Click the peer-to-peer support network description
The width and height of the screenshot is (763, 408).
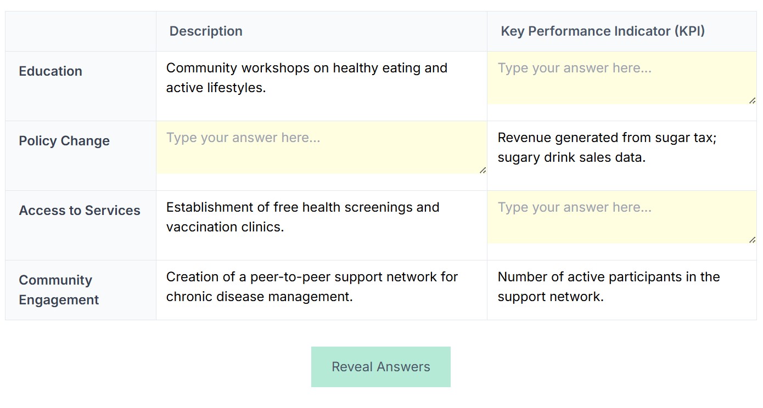[x=312, y=287]
